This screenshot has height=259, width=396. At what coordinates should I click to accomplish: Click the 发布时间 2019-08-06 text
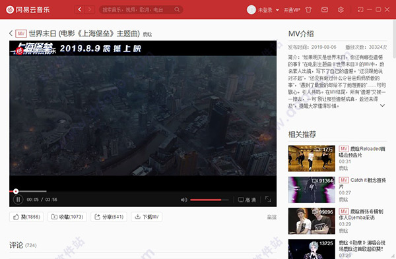[x=312, y=47]
